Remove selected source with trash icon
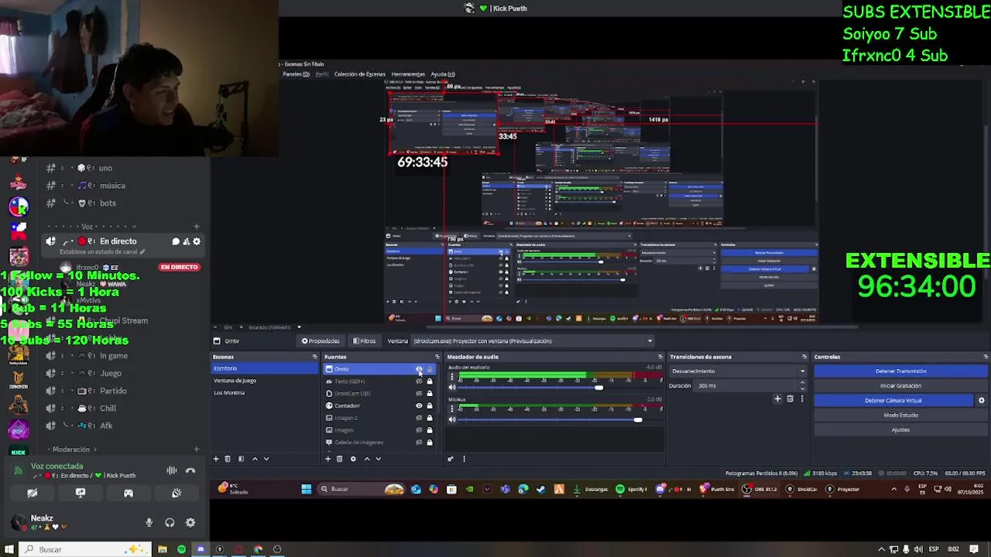The image size is (991, 557). click(x=339, y=459)
